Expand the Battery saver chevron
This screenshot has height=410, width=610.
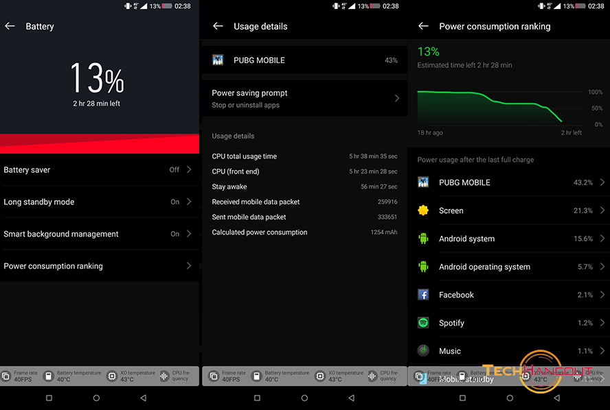tap(189, 169)
